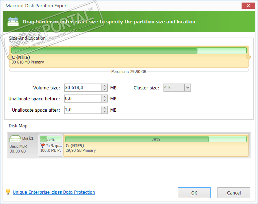Screen dimensions: 258x204
Task: Click the 79% usage bar of C: partition
Action: 156,139
